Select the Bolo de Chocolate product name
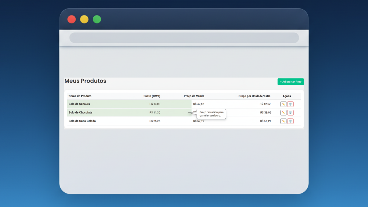This screenshot has width=368, height=207. coord(80,112)
